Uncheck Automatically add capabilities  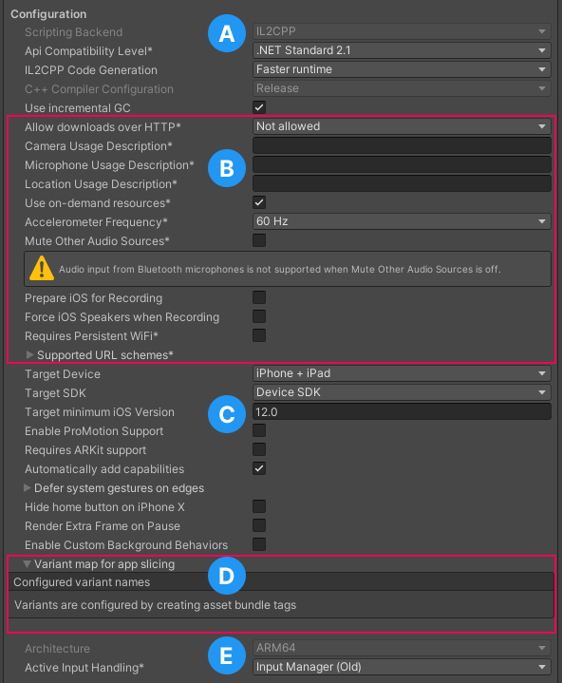(x=259, y=468)
